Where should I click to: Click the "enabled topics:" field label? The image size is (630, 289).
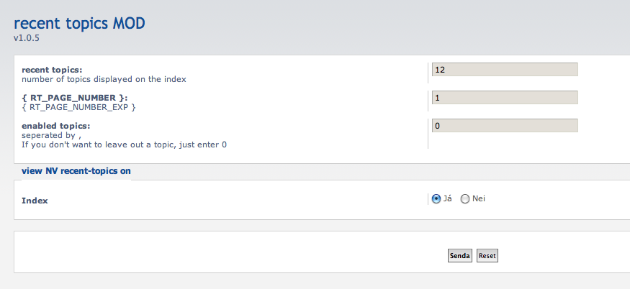[x=55, y=126]
